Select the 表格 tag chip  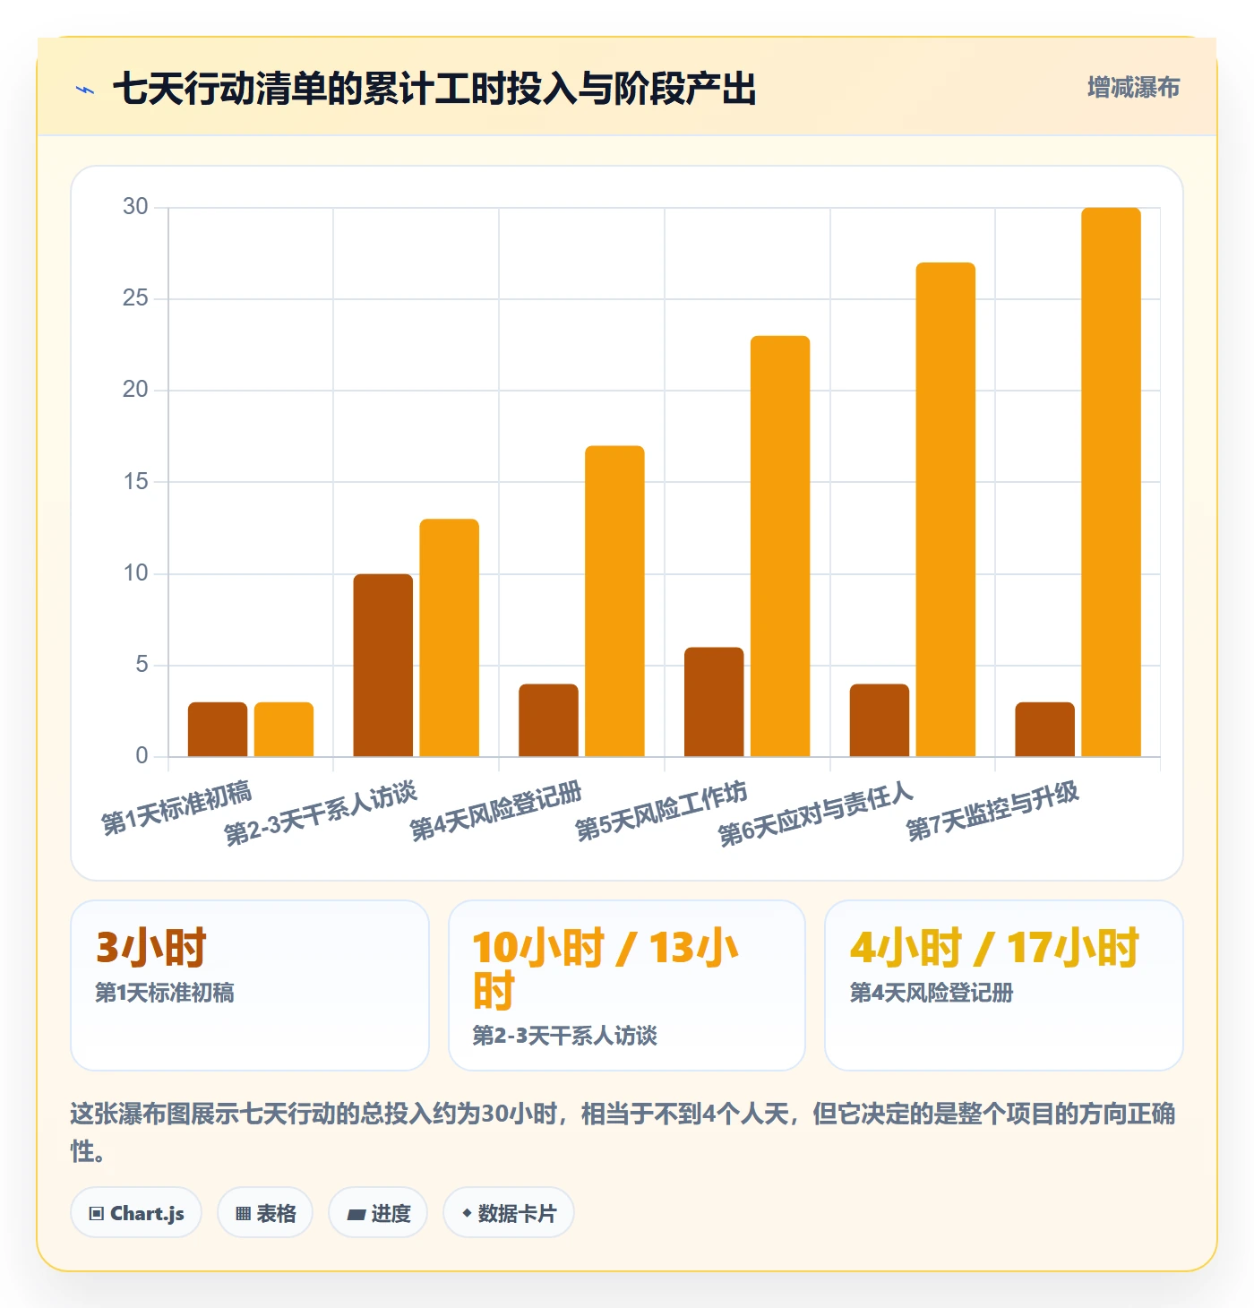[265, 1213]
